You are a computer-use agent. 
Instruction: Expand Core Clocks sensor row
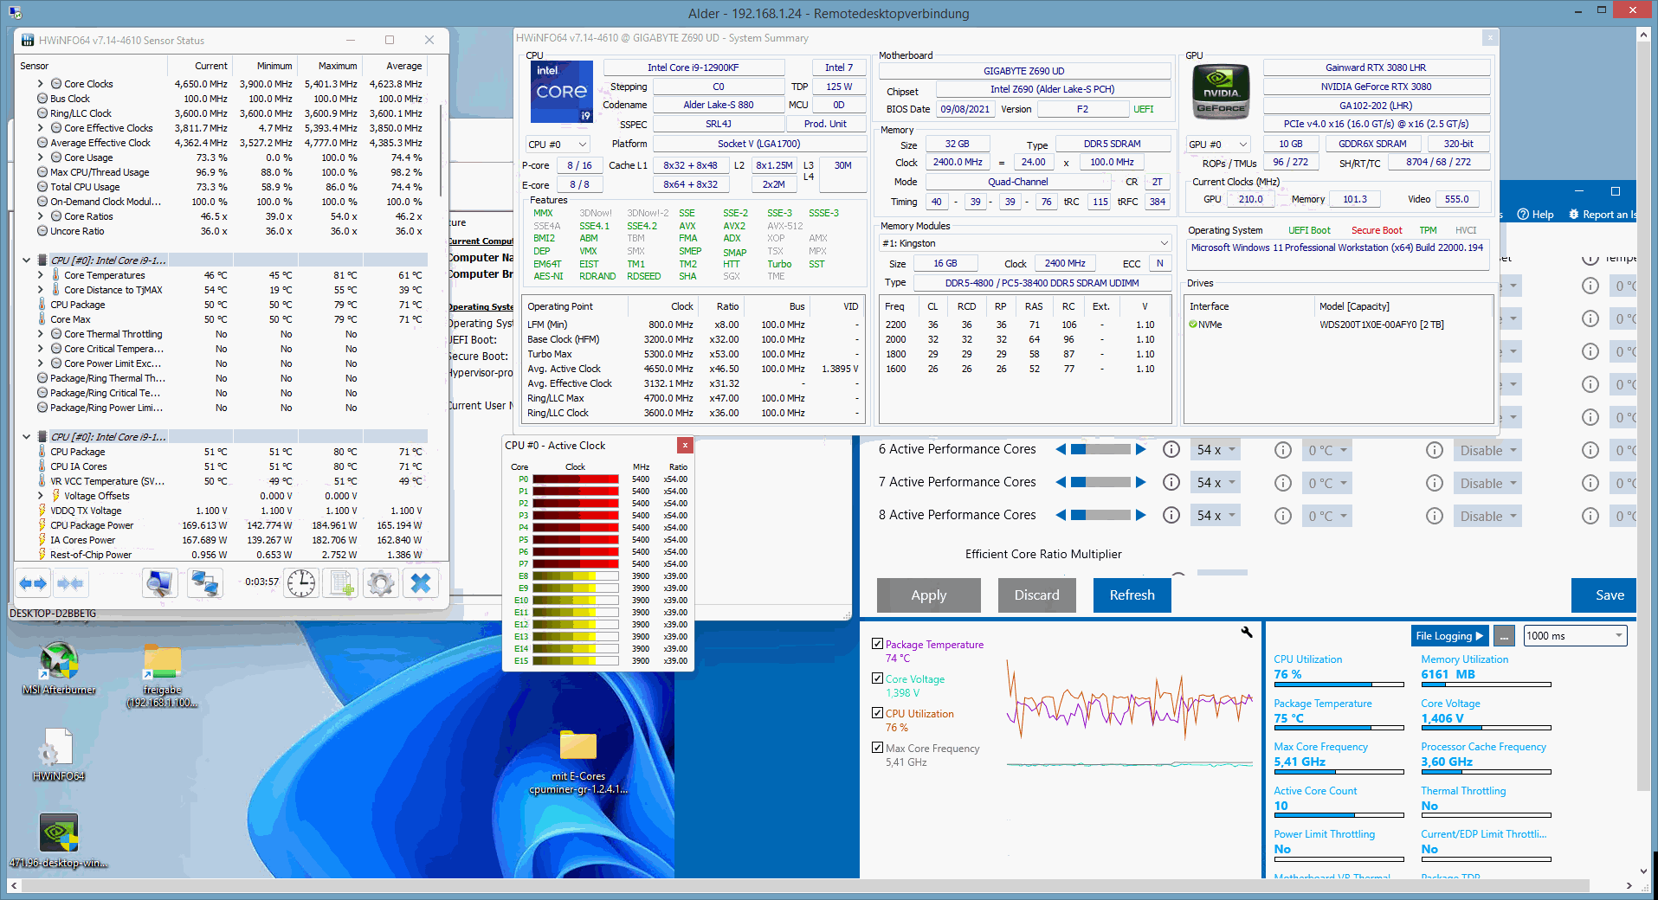[x=40, y=84]
